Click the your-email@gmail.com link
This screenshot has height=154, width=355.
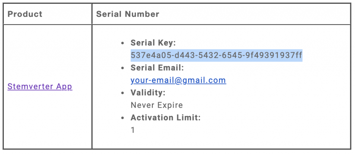(178, 80)
